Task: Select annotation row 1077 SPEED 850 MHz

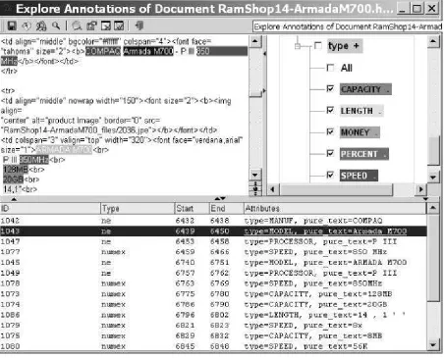Action: tap(213, 252)
